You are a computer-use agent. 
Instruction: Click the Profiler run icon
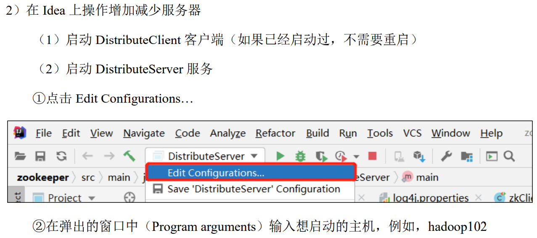tap(341, 157)
